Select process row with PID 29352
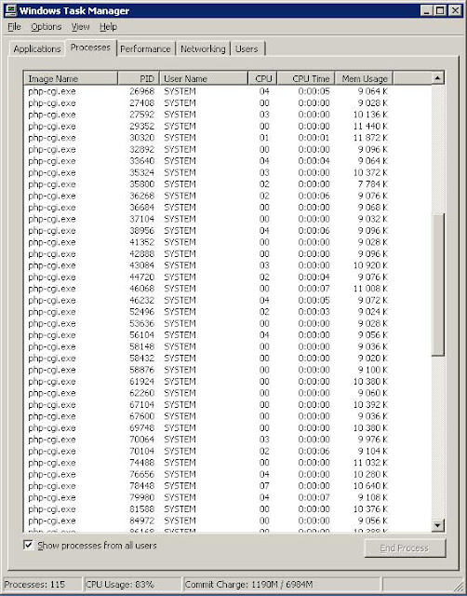The width and height of the screenshot is (467, 596). (x=228, y=127)
